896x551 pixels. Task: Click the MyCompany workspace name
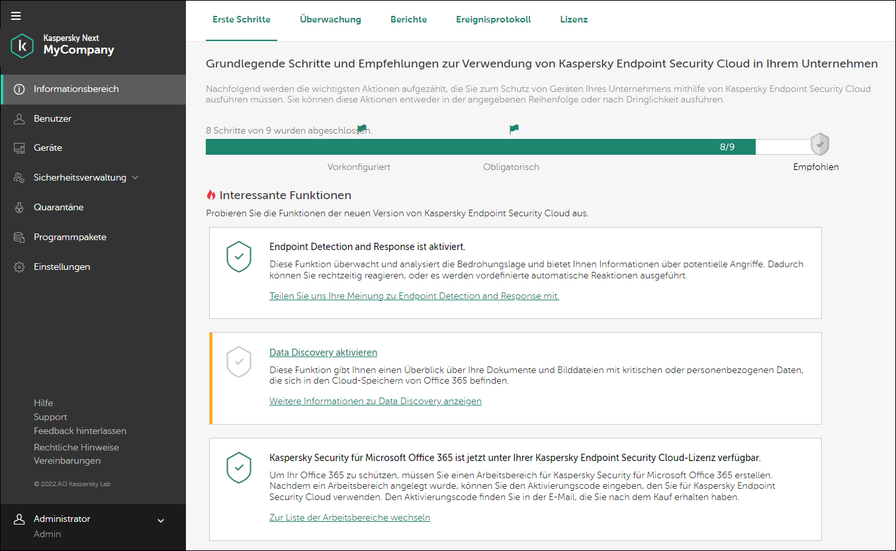[x=79, y=50]
